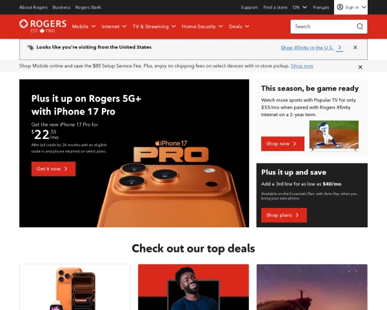The width and height of the screenshot is (387, 310).
Task: Switch language to Français
Action: pyautogui.click(x=321, y=7)
